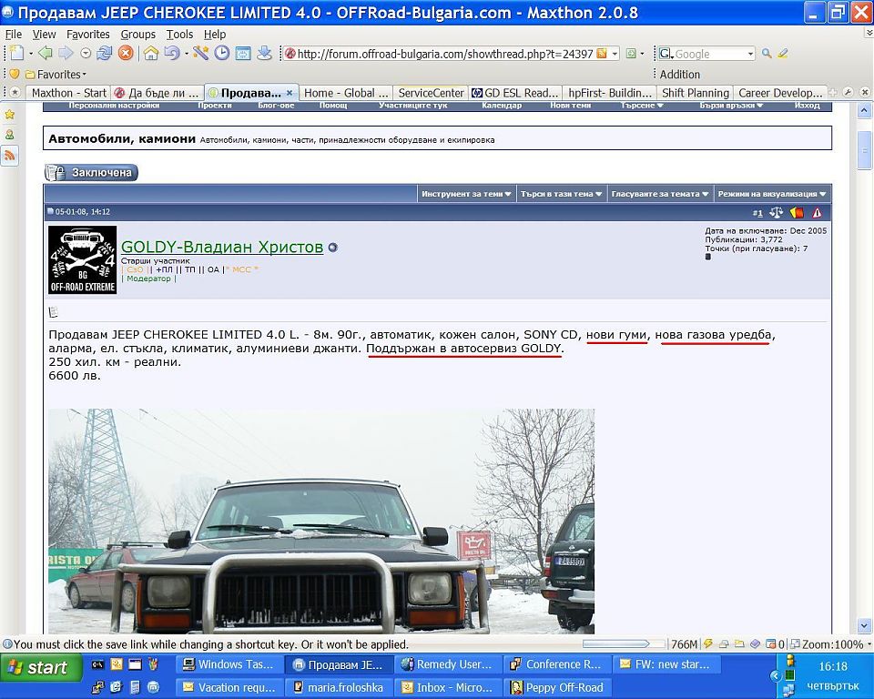Open 'Peppy Off-Road' taskbar window
Image resolution: width=874 pixels, height=699 pixels.
click(x=557, y=687)
